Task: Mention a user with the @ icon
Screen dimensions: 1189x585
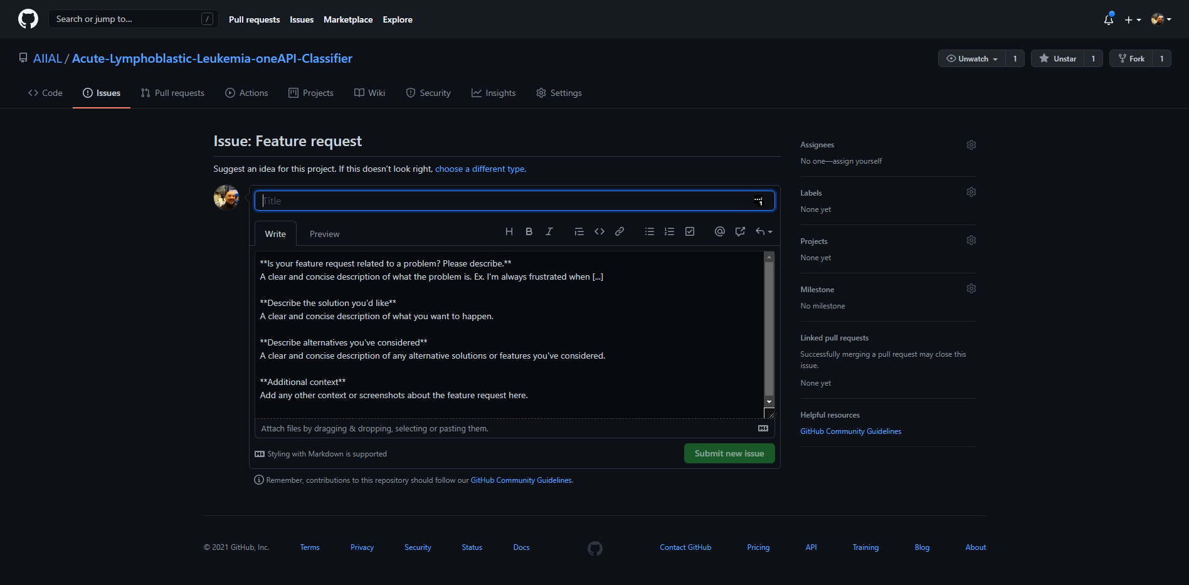Action: [x=720, y=231]
